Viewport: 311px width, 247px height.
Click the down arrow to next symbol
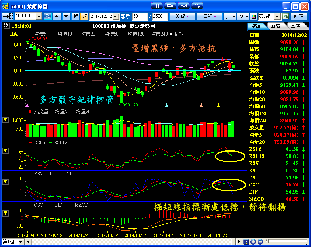[65, 16]
